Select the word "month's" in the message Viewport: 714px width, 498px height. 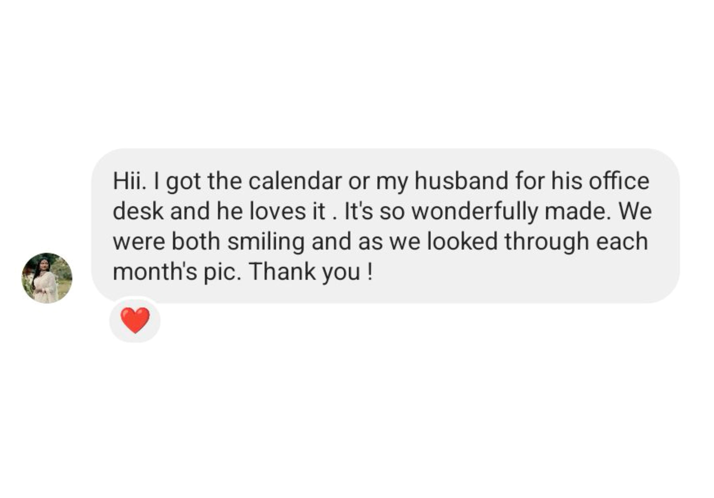(x=155, y=272)
